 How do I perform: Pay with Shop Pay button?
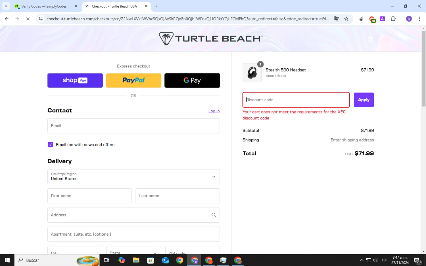75,81
